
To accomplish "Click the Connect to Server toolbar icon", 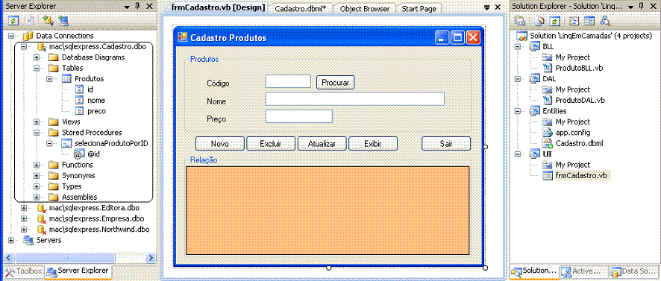I will [x=63, y=20].
